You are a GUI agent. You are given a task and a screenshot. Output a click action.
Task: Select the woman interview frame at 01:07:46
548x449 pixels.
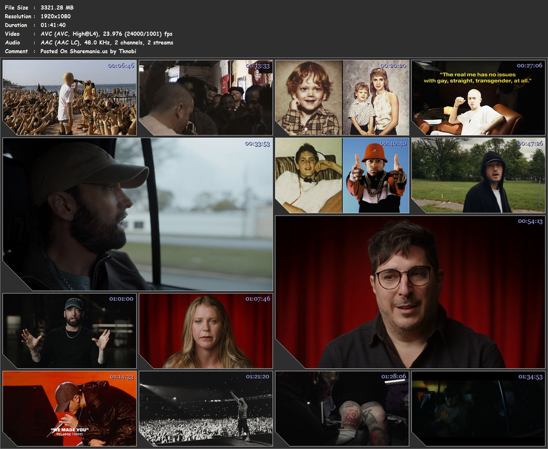point(206,331)
